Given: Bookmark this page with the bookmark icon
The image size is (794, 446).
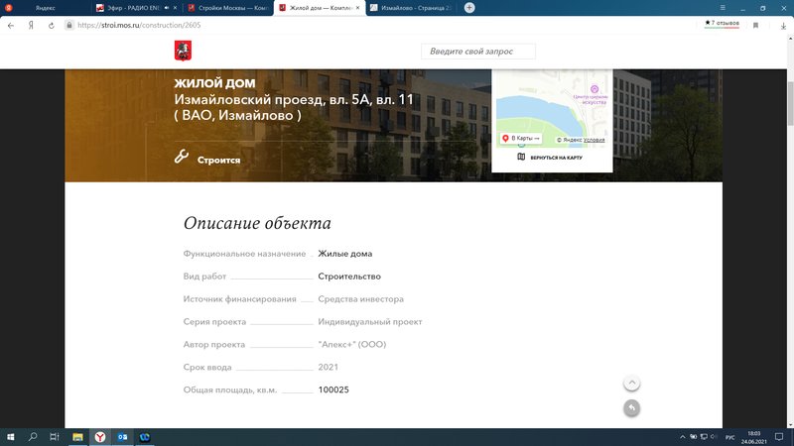Looking at the screenshot, I should click(x=755, y=26).
